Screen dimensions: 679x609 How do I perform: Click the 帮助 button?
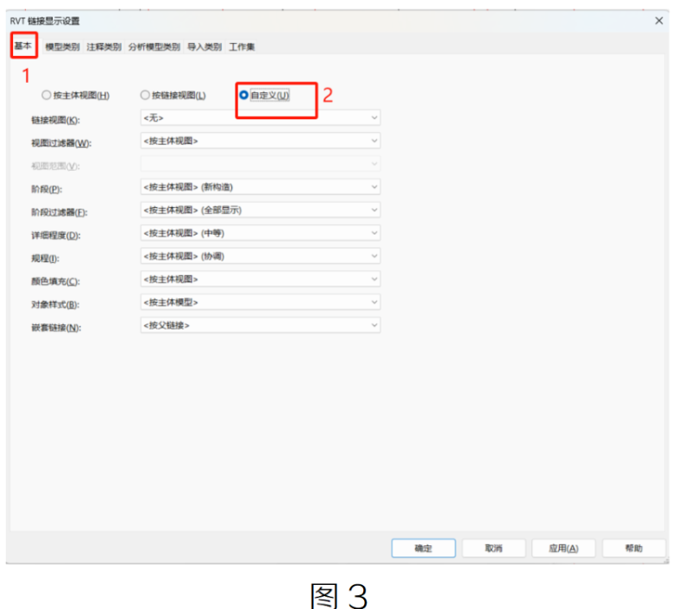(633, 549)
